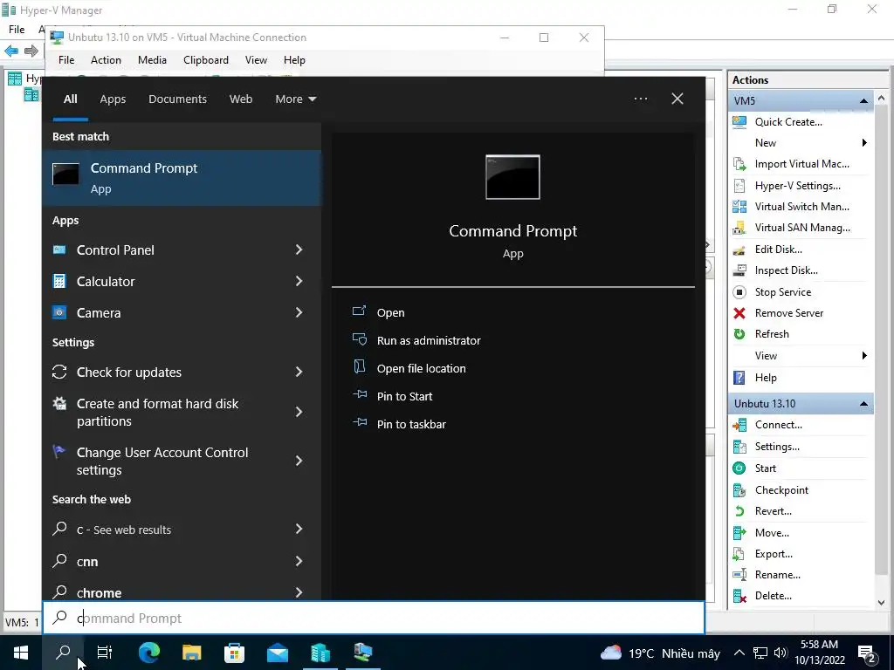Select the All search tab

tap(70, 99)
